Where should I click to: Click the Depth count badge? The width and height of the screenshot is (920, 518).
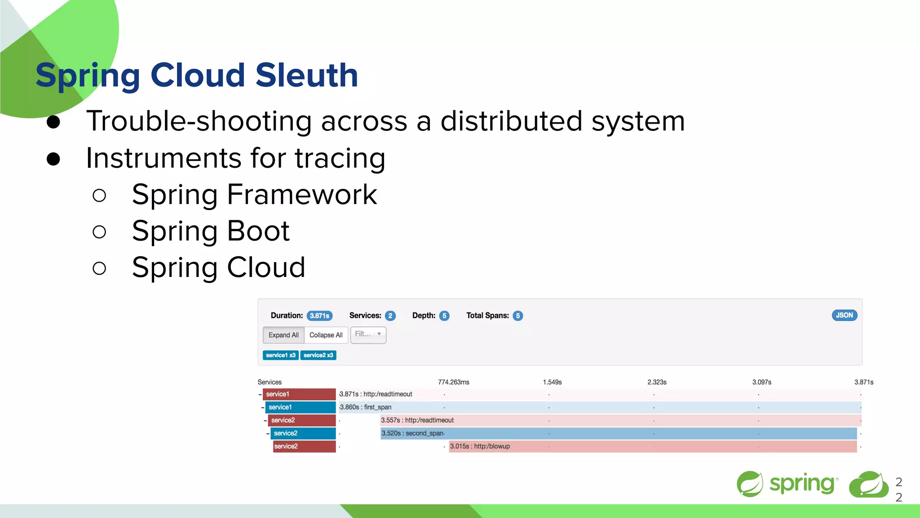coord(444,316)
